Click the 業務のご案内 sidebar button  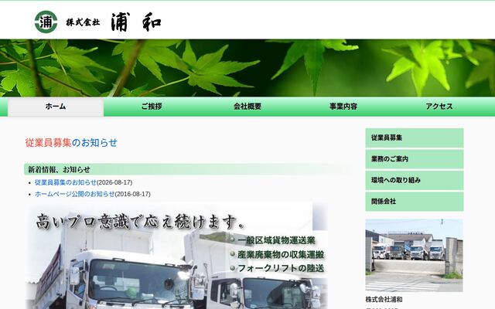(x=415, y=159)
